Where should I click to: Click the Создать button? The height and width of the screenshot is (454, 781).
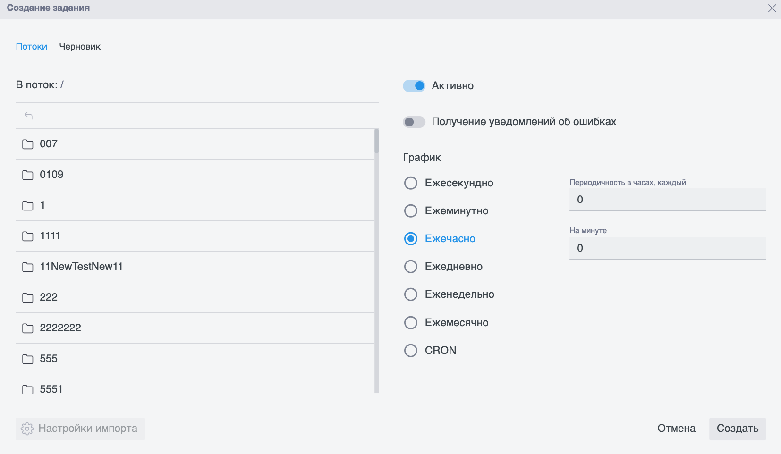pos(738,429)
